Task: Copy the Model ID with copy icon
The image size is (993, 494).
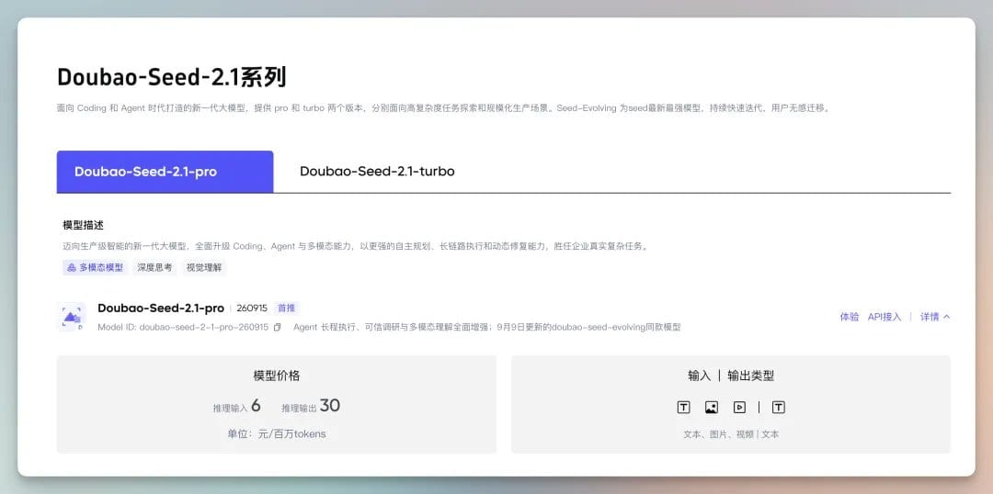Action: tap(277, 327)
